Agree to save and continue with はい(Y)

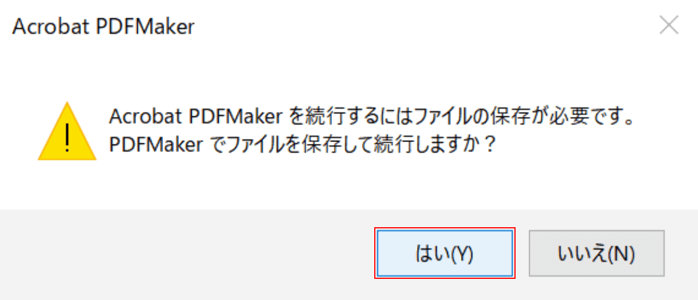(x=445, y=253)
